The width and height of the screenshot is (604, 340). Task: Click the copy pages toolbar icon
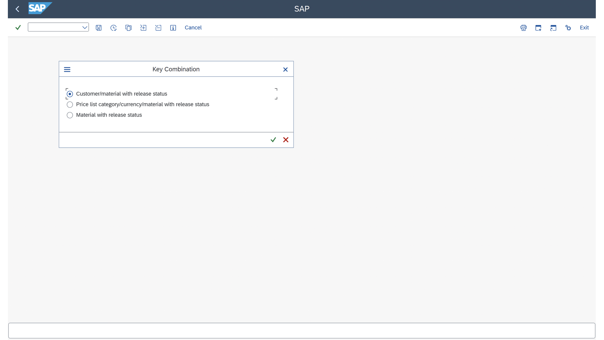point(128,28)
